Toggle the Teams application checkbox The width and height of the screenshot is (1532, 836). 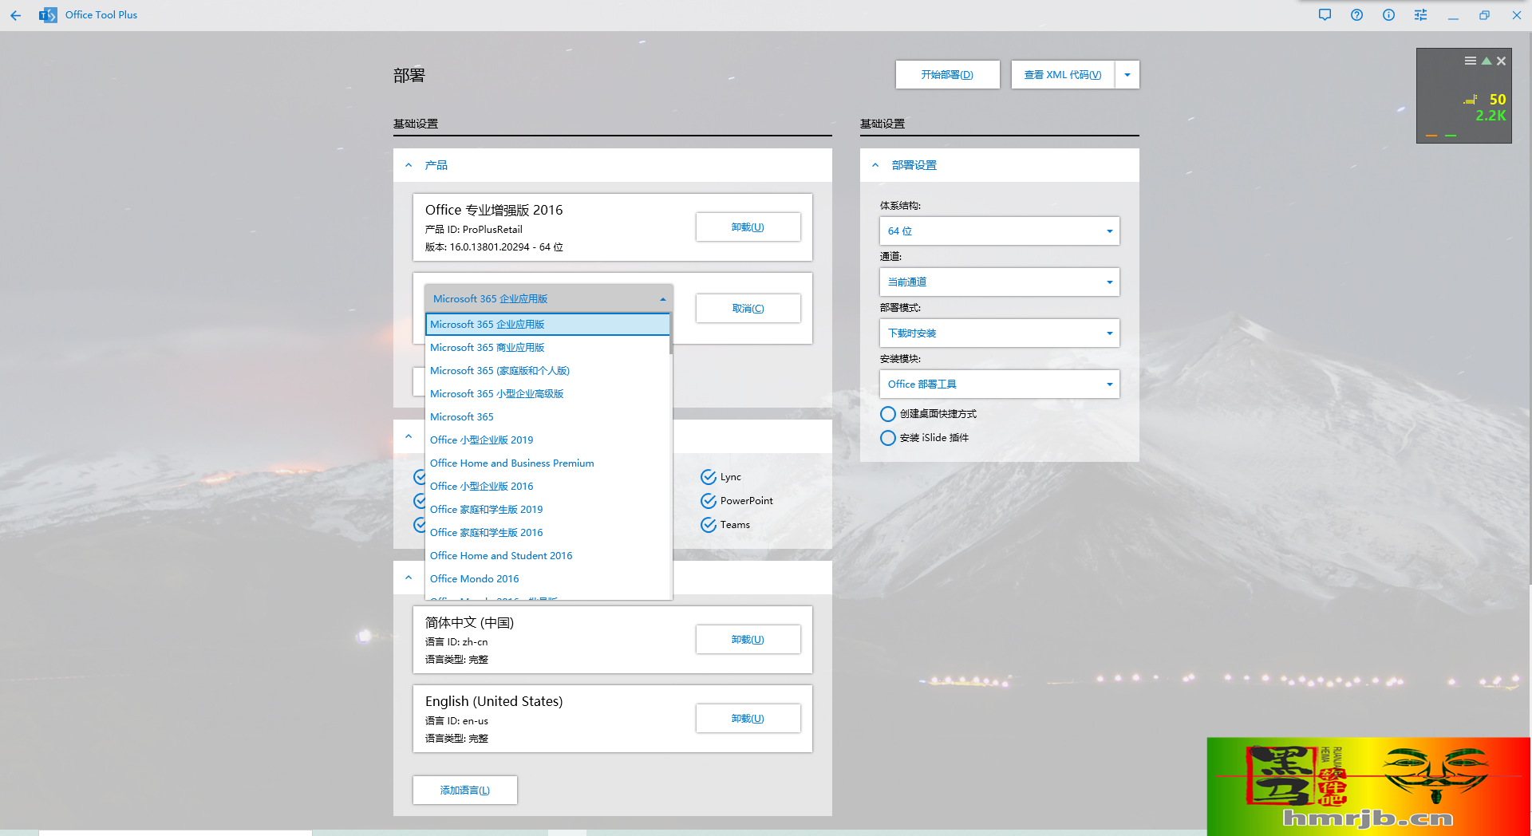708,525
